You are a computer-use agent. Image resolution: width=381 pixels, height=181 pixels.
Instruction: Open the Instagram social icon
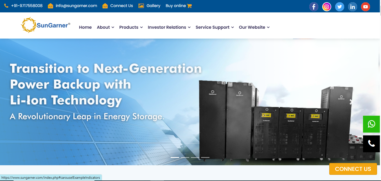[x=326, y=6]
